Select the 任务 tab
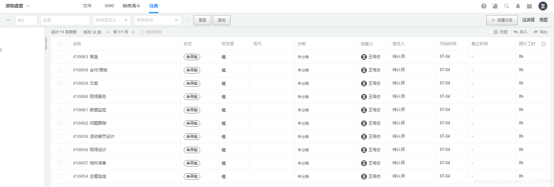 154,6
